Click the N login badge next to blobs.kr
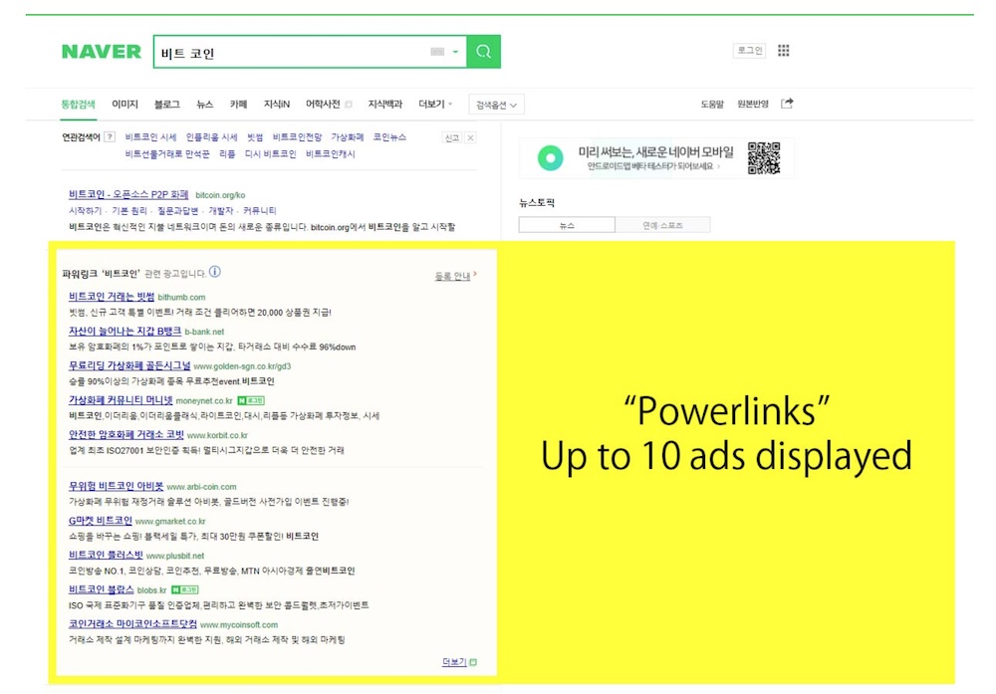 185,589
